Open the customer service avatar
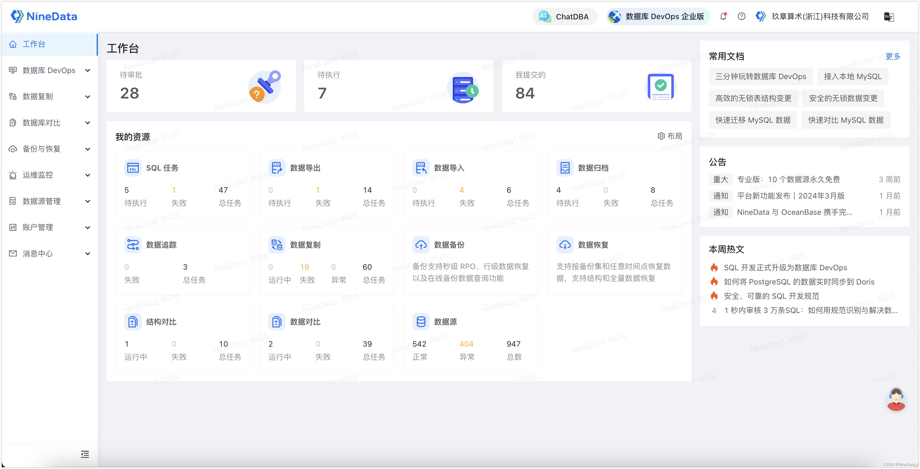This screenshot has height=469, width=920. pyautogui.click(x=896, y=399)
